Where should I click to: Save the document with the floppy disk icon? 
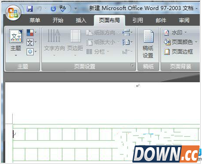[x=30, y=9]
